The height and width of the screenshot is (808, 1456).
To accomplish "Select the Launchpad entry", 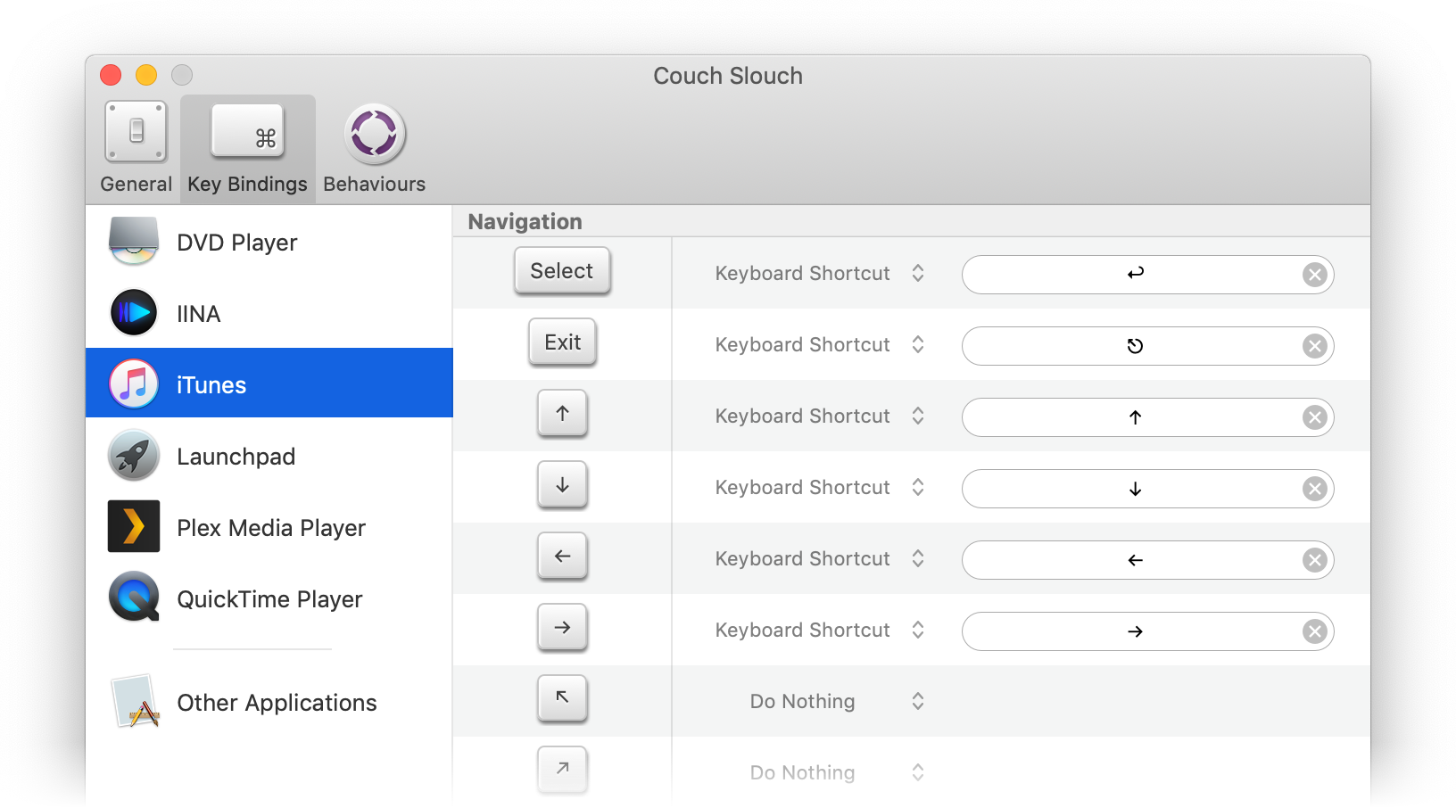I will pyautogui.click(x=236, y=457).
